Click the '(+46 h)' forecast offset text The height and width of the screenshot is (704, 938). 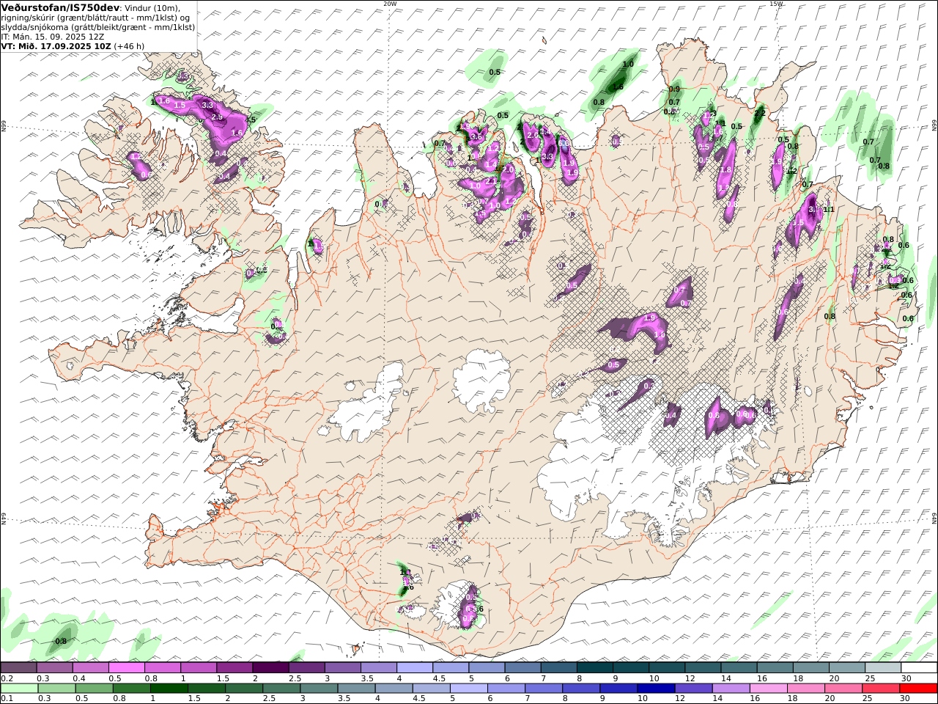click(129, 45)
